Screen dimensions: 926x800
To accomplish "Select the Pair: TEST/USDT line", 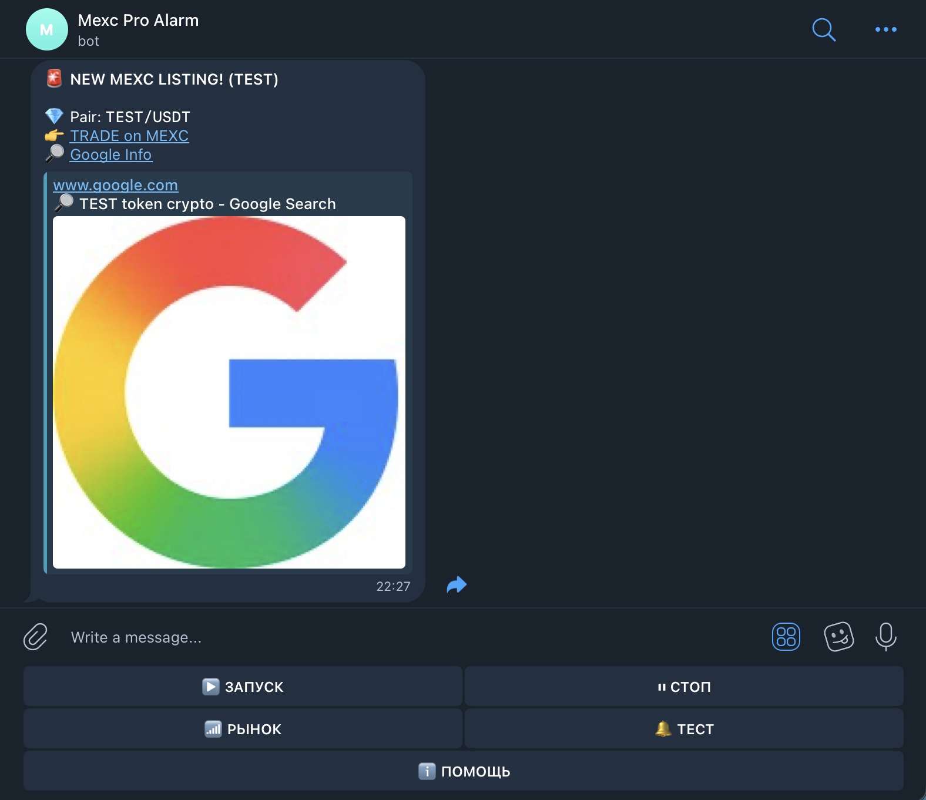I will pyautogui.click(x=130, y=117).
